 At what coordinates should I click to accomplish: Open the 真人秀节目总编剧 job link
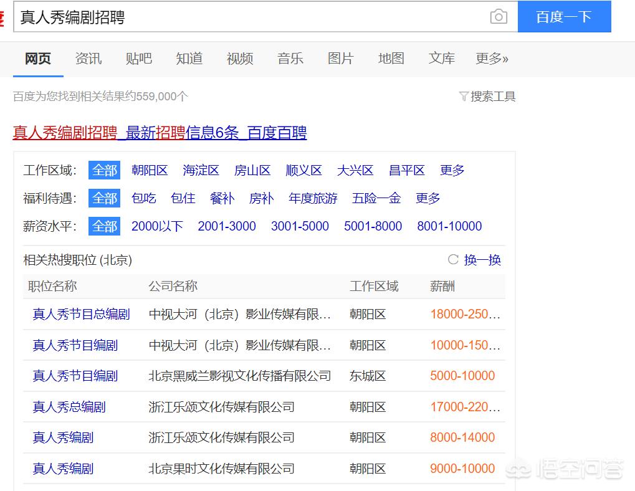point(81,314)
